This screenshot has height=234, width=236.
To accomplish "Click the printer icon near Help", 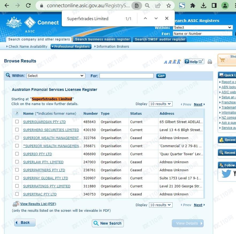I will (210, 62).
